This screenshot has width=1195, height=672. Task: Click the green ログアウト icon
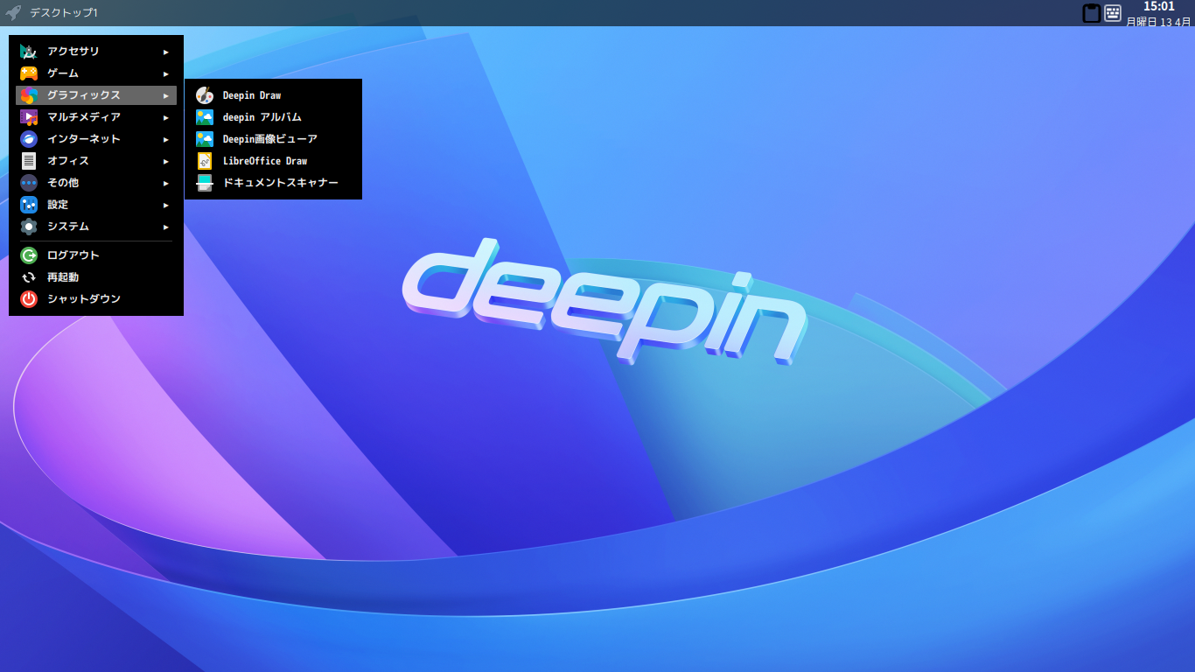tap(29, 255)
